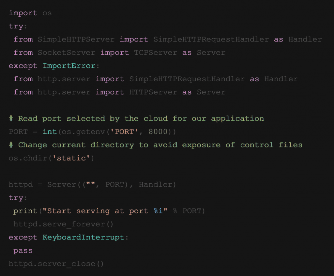Click the default port number 8000

point(158,132)
